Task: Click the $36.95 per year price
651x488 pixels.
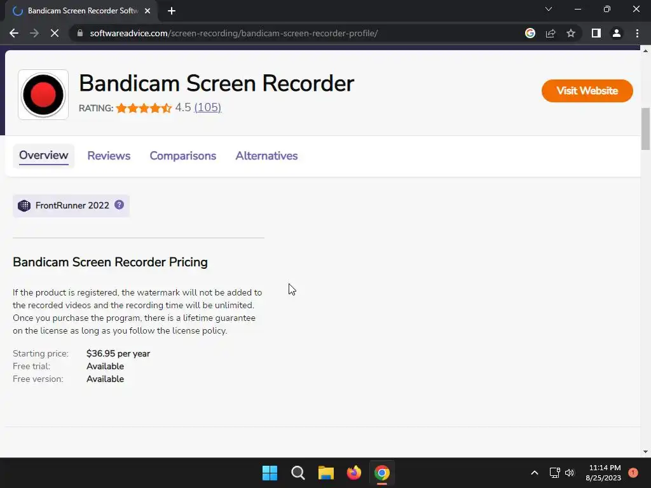Action: [118, 353]
